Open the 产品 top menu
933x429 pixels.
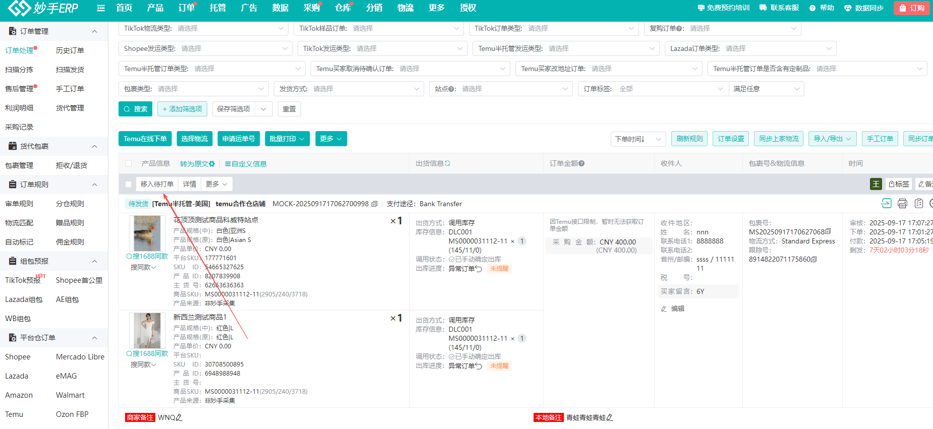[x=155, y=8]
